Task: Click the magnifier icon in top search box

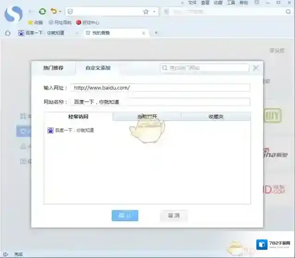Action: (288, 12)
